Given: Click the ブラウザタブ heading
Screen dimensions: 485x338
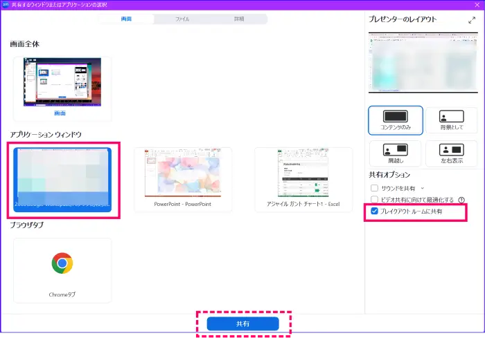Looking at the screenshot, I should (x=27, y=225).
